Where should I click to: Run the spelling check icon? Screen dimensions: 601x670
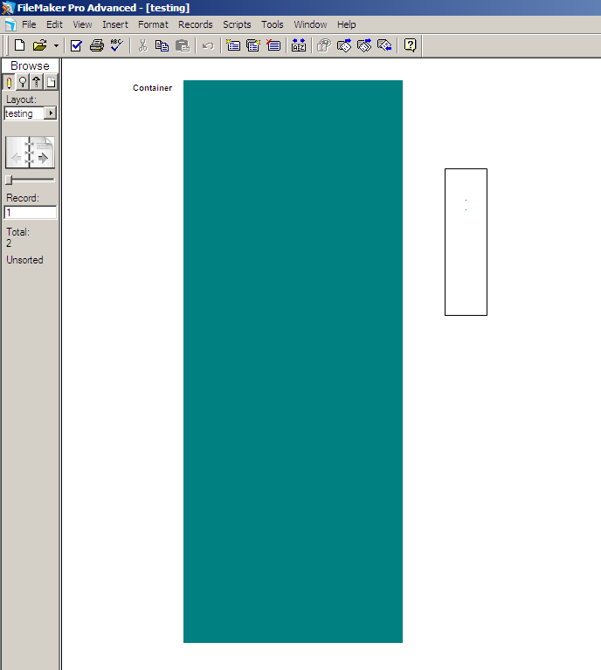click(x=117, y=45)
